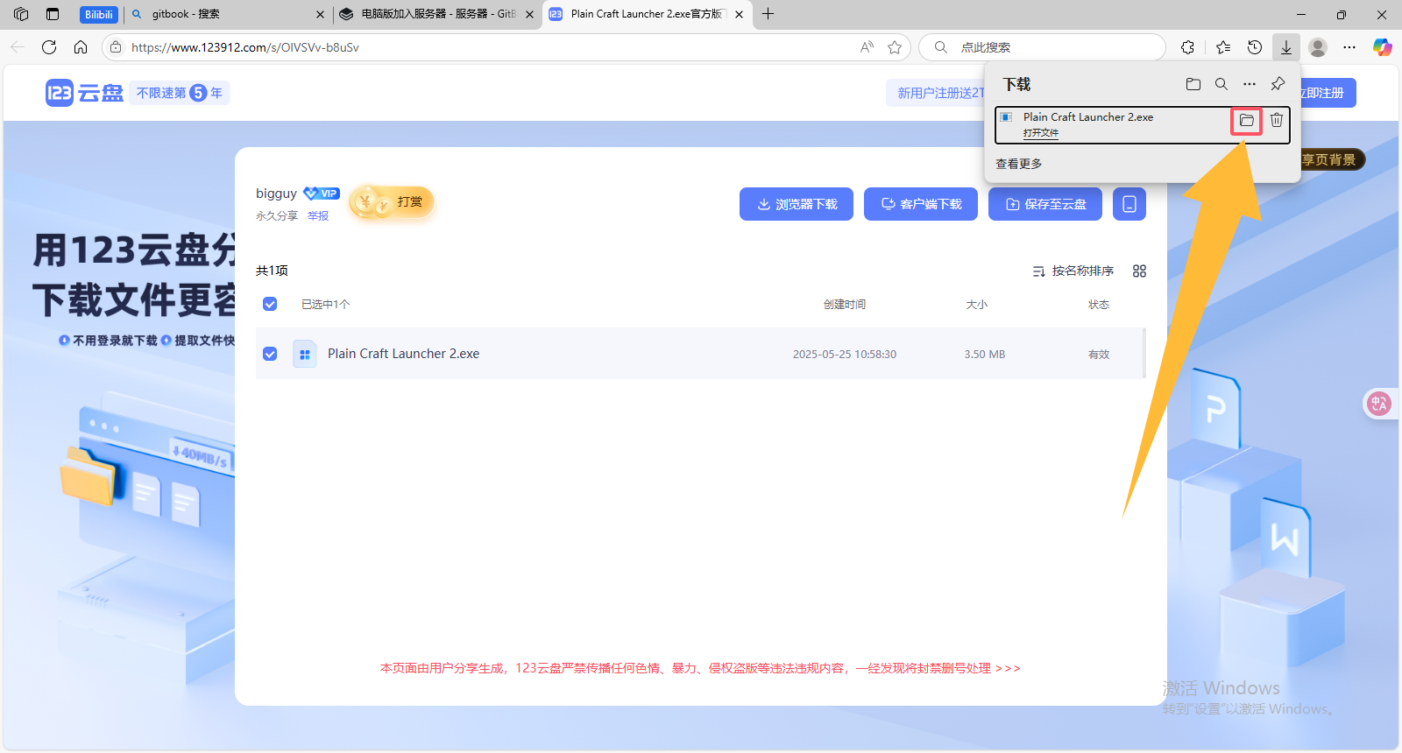Pin the downloads panel

pyautogui.click(x=1278, y=84)
